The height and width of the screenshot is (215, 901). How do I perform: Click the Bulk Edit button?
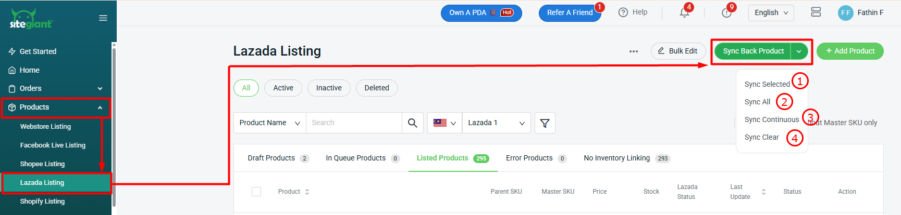pos(677,51)
